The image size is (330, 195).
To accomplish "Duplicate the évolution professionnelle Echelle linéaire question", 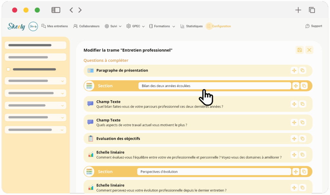I will (x=302, y=188).
